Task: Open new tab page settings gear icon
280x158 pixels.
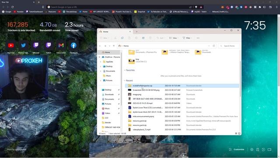Action: pos(252,149)
